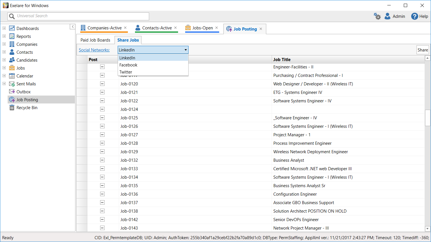Image resolution: width=431 pixels, height=242 pixels.
Task: Click the Calendar icon in sidebar
Action: click(x=12, y=76)
